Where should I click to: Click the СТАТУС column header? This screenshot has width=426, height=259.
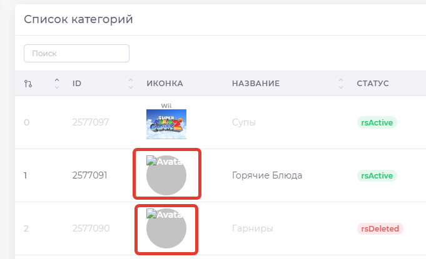[x=373, y=84]
